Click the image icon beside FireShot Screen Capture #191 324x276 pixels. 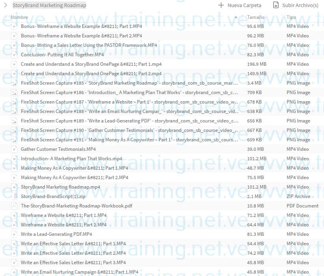[x=15, y=139]
